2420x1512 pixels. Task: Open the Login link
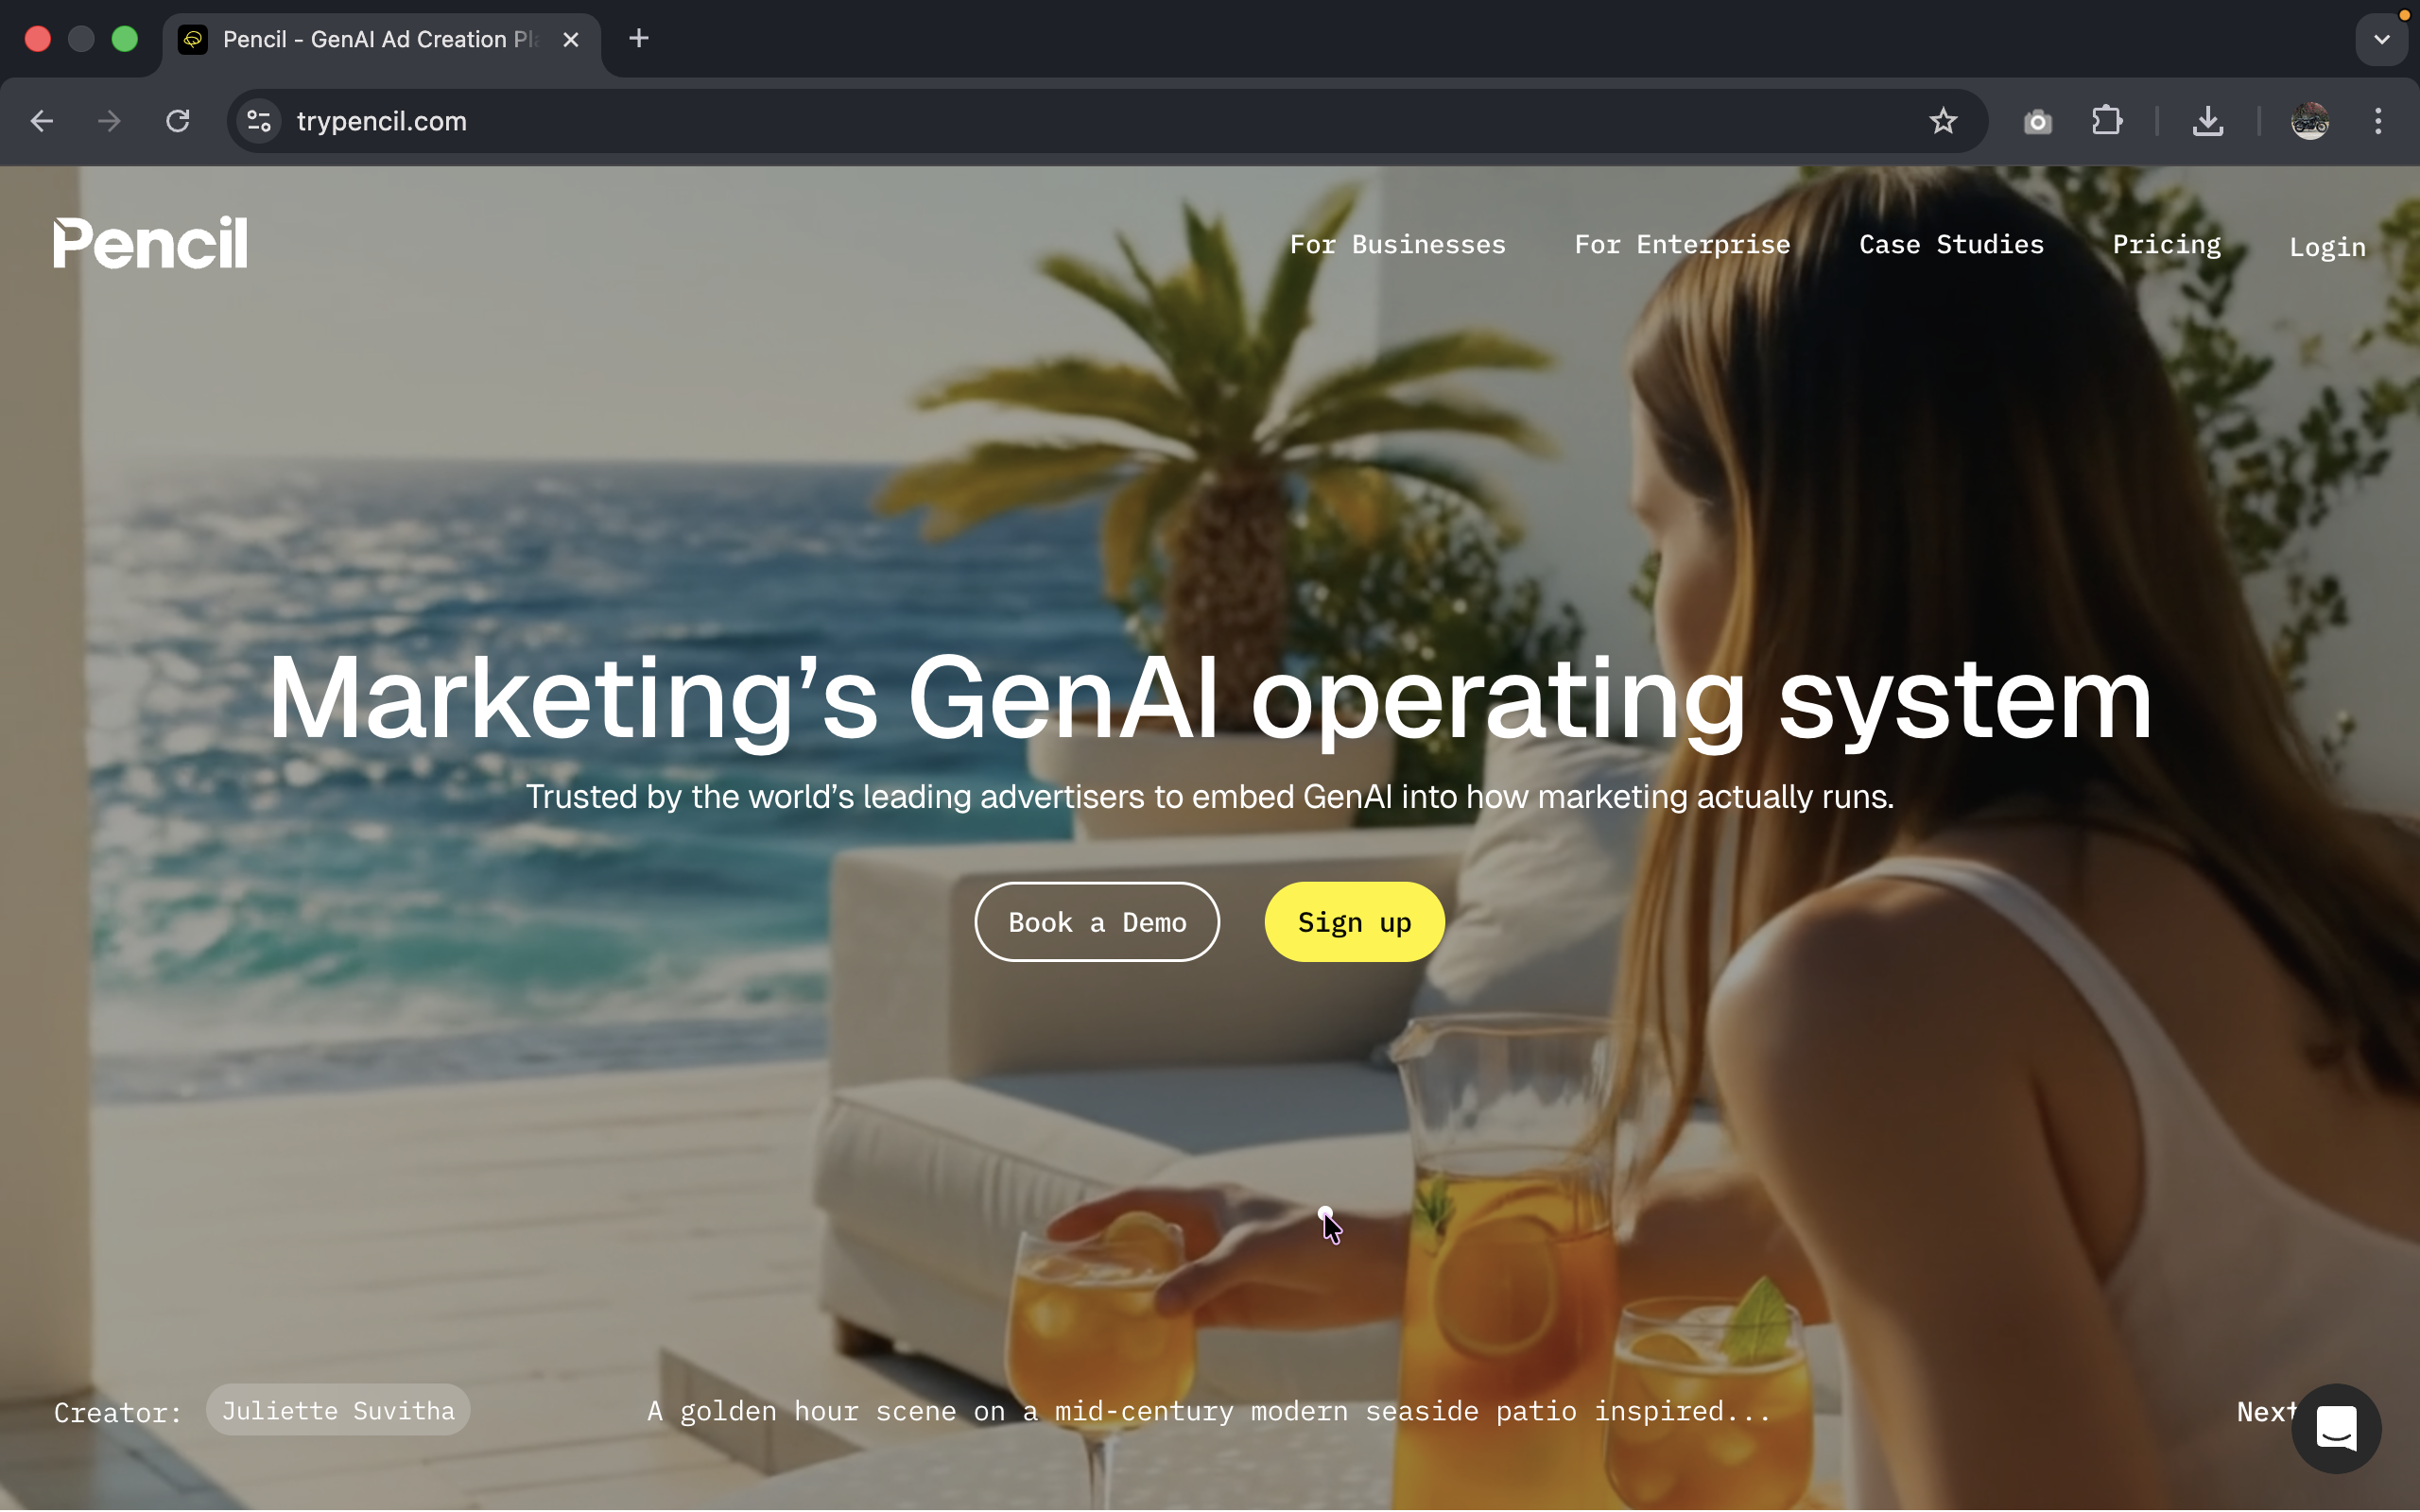tap(2327, 246)
